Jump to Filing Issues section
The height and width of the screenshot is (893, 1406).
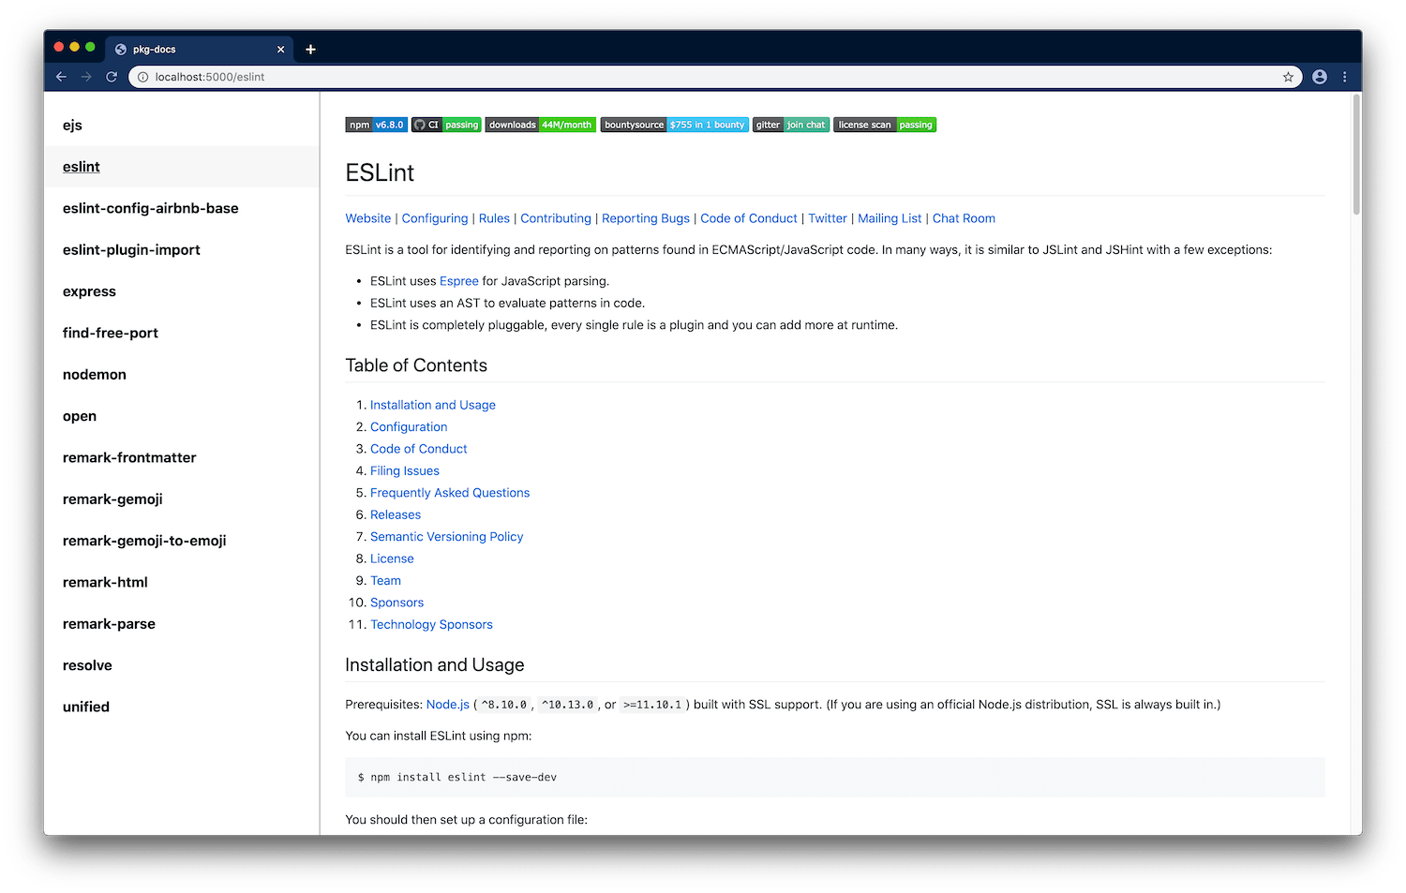pos(405,470)
